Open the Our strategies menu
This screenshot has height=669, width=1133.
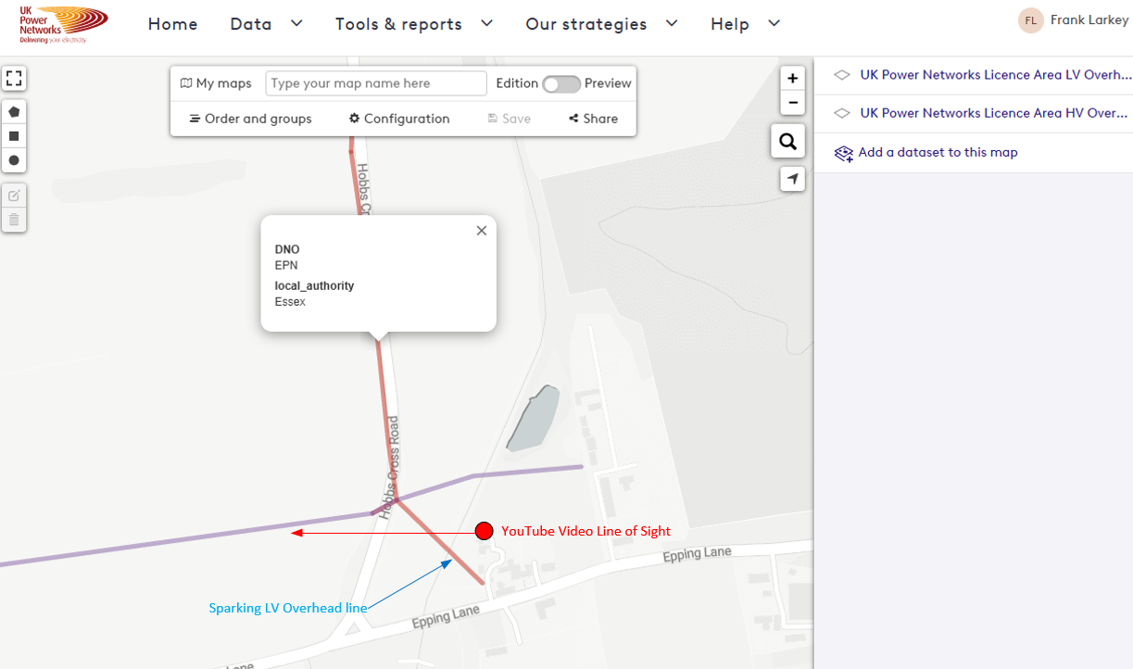pos(586,24)
